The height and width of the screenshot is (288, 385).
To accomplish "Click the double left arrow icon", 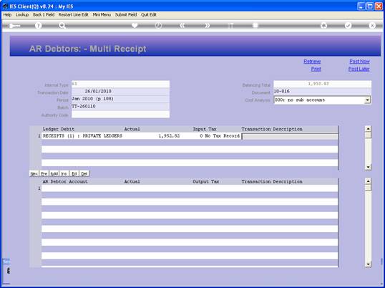I will point(182,25).
